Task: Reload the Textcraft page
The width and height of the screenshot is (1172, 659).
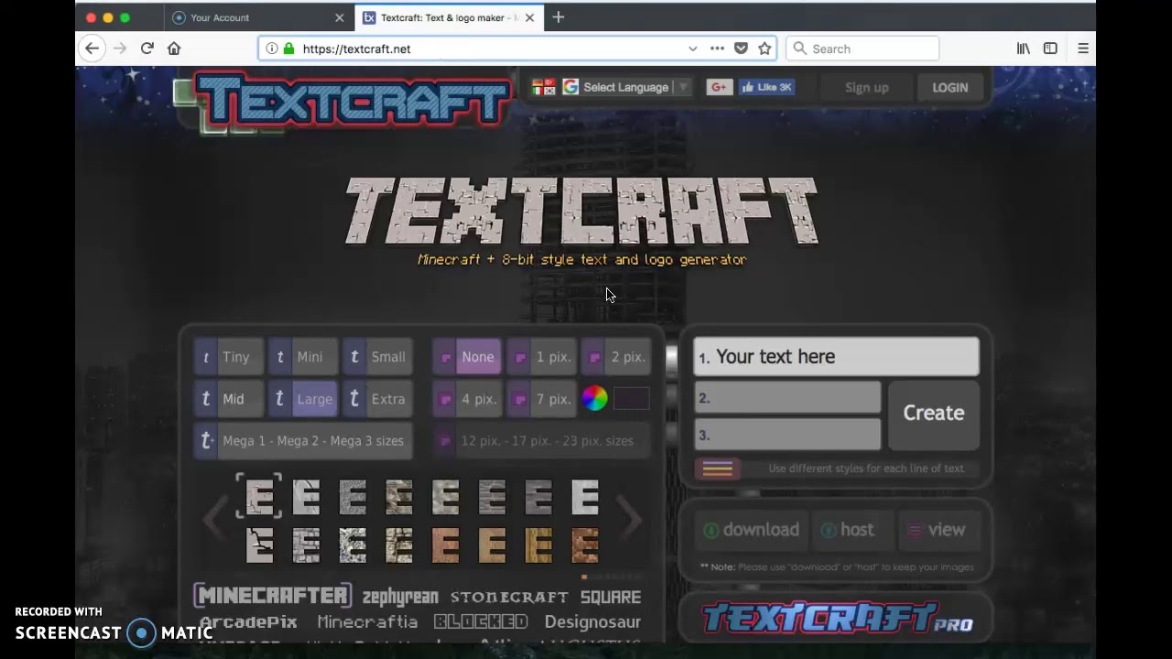Action: pyautogui.click(x=146, y=49)
